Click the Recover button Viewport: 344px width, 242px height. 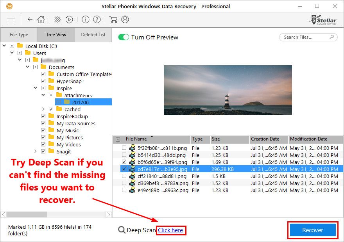(x=313, y=230)
